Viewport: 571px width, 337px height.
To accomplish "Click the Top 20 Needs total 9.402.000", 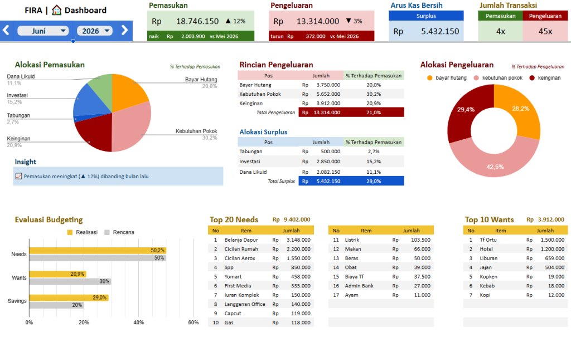I will point(297,219).
